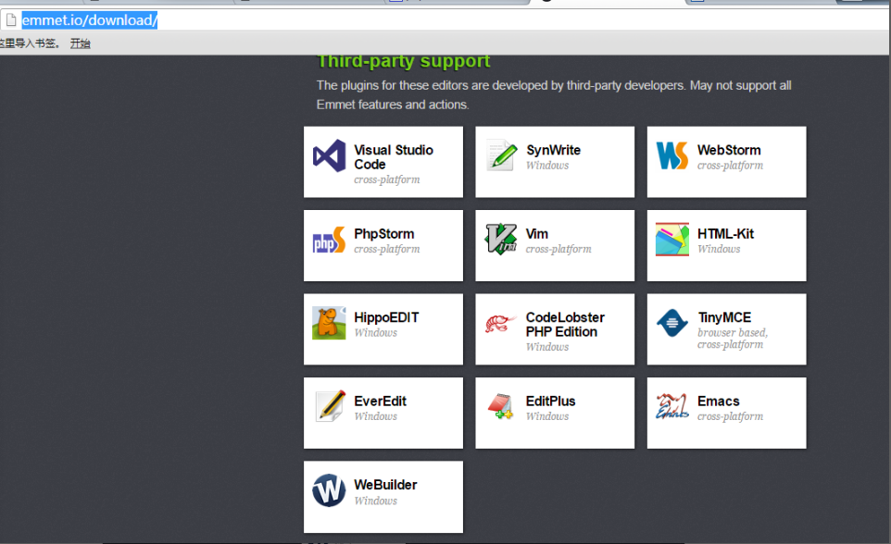The width and height of the screenshot is (891, 544).
Task: Open the EverEdit plugin link
Action: 383,413
